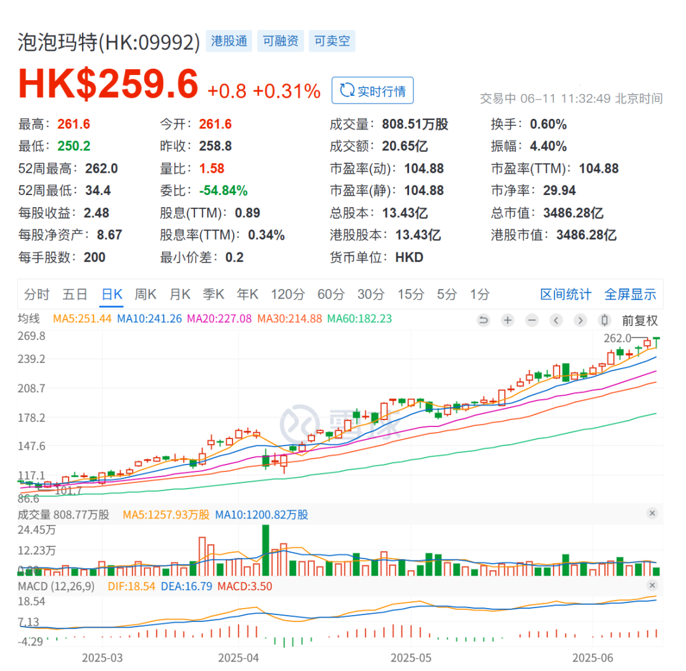Close the volume indicator panel

coord(652,513)
